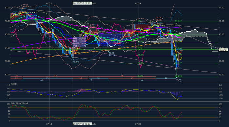Click 93.00 on the right price axis
The width and height of the screenshot is (229, 127).
click(221, 61)
